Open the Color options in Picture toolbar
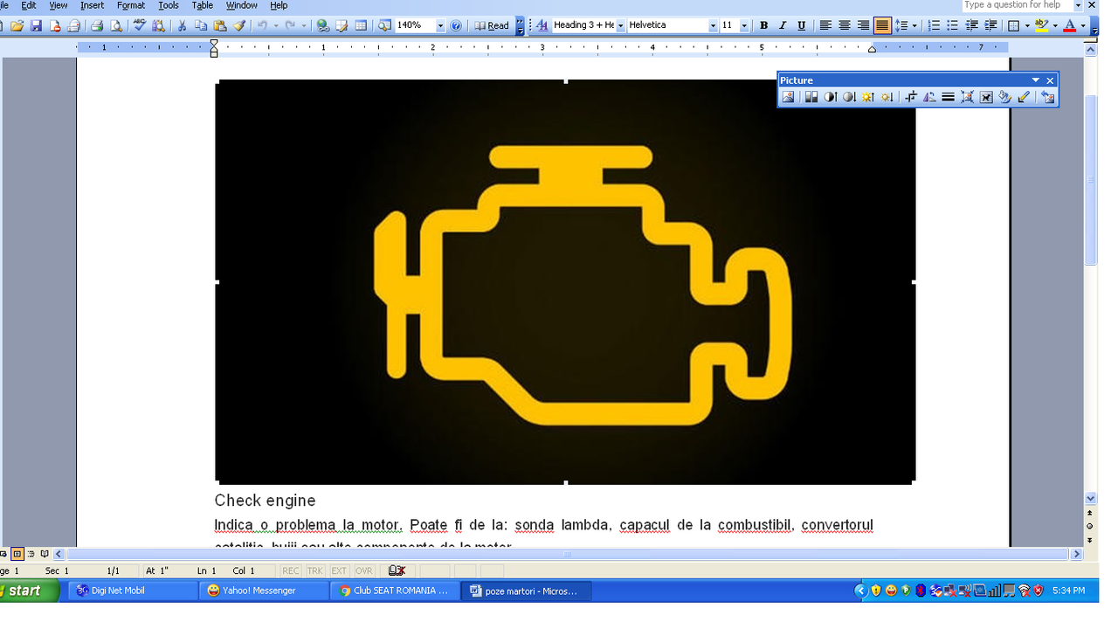Viewport: 1118px width, 629px height. 811,97
